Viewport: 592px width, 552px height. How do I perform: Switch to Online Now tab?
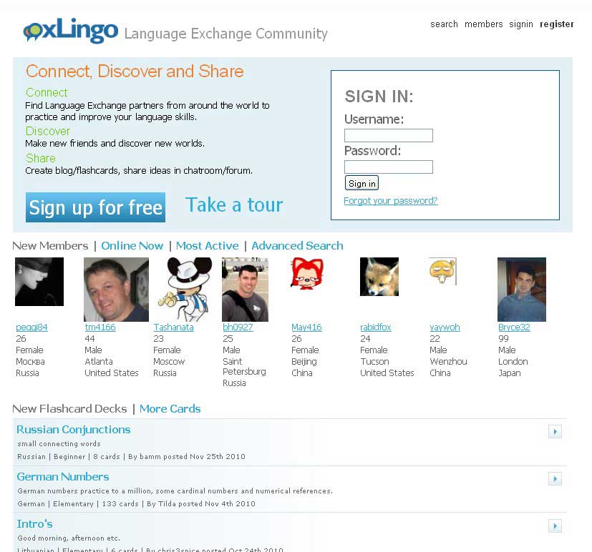tap(132, 246)
